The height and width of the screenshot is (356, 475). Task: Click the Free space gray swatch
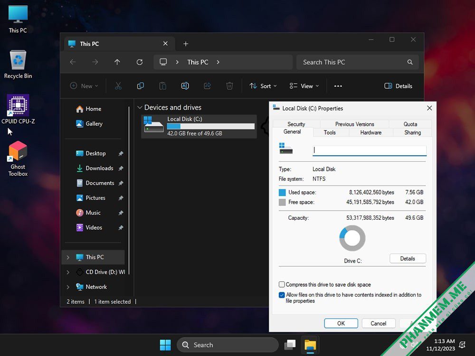pyautogui.click(x=282, y=202)
